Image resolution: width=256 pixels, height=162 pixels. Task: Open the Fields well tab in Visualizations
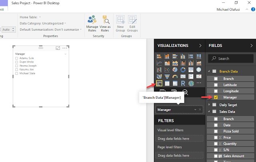tap(162, 90)
